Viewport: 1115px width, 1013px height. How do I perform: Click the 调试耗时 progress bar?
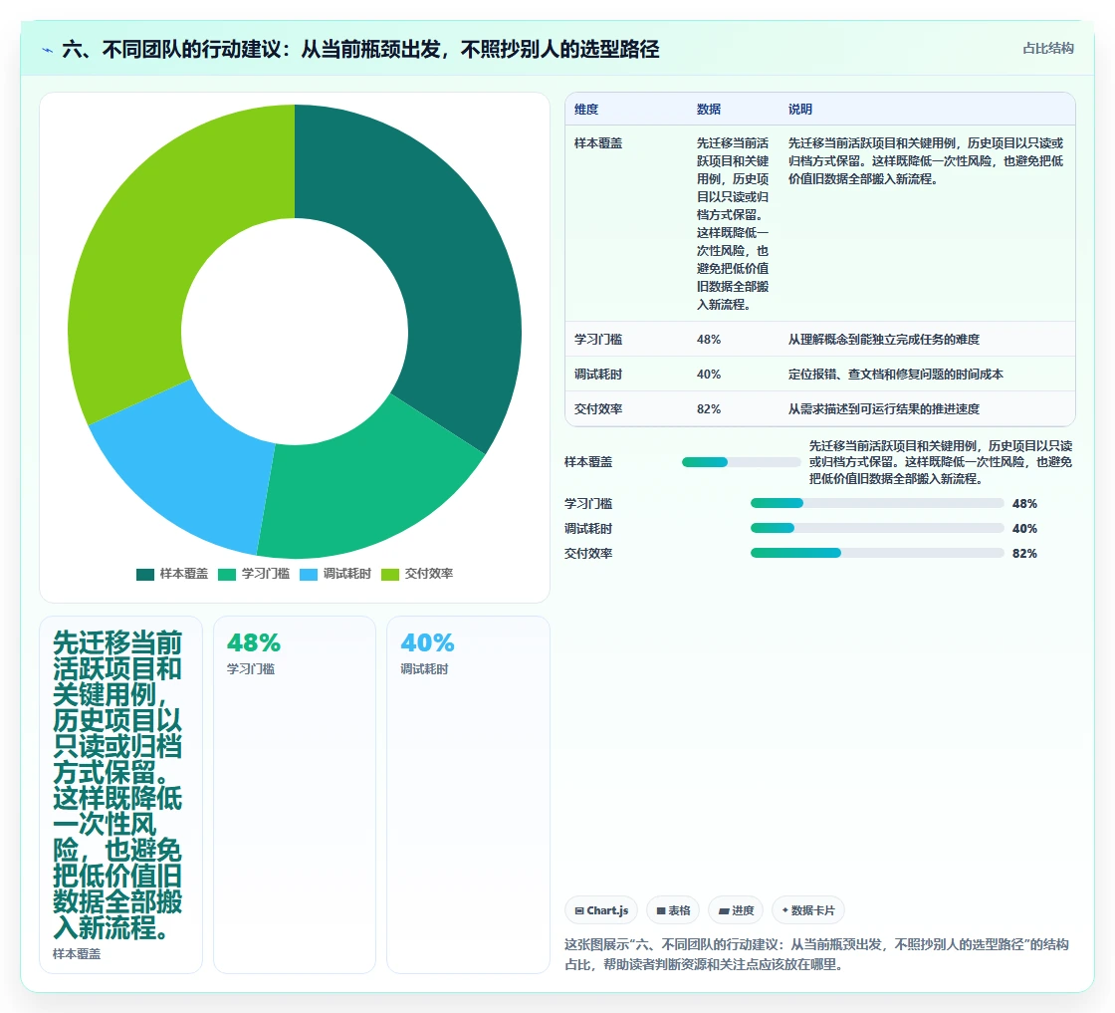[877, 529]
